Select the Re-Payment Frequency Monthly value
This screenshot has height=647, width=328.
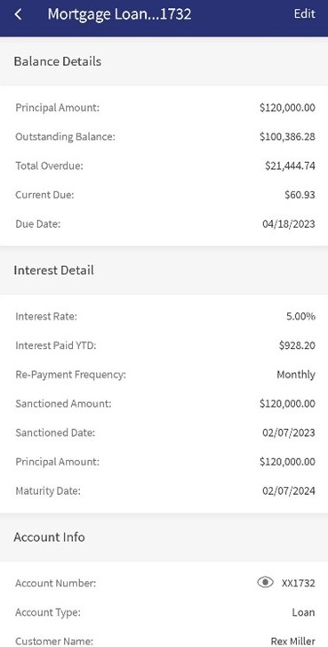296,375
